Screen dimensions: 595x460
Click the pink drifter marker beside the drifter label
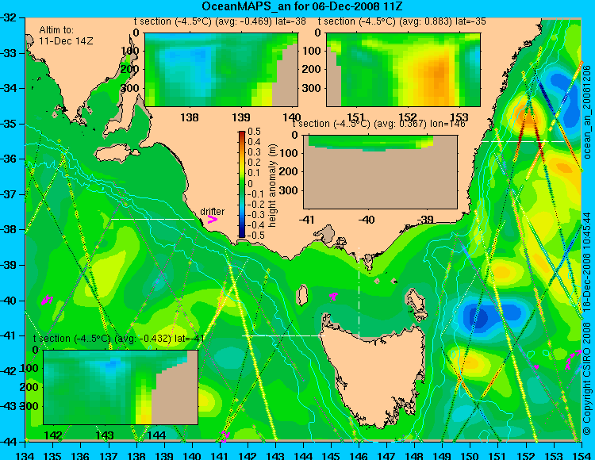click(x=213, y=219)
